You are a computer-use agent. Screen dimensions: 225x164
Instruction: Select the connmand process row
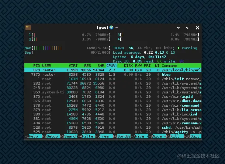coord(113,106)
